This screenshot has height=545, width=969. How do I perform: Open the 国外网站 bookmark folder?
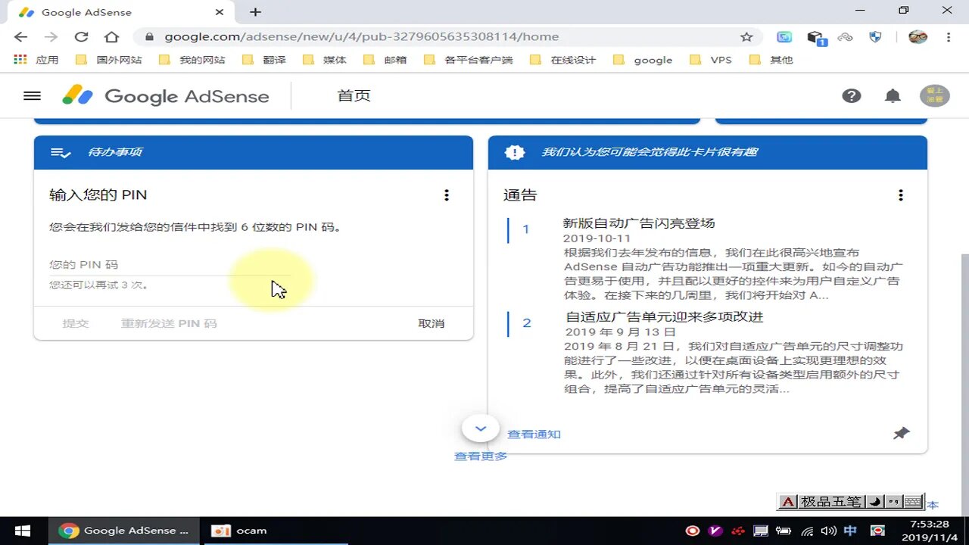(x=109, y=59)
